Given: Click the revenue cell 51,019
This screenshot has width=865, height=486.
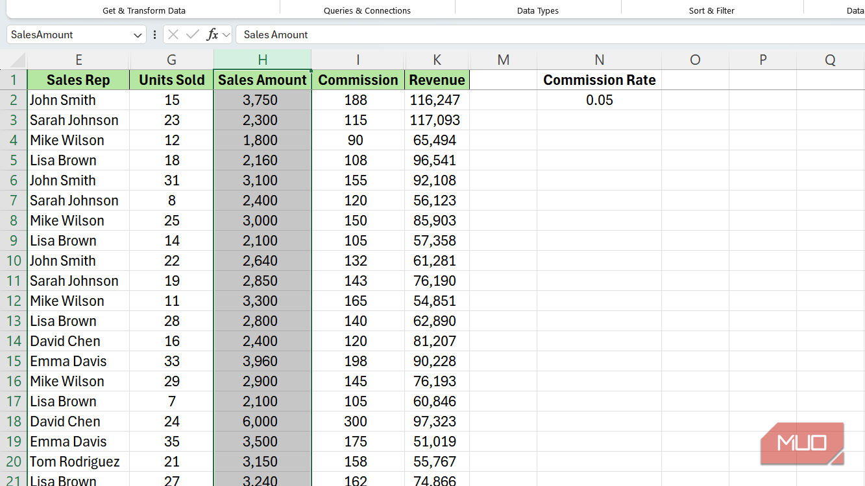Looking at the screenshot, I should pyautogui.click(x=437, y=442).
